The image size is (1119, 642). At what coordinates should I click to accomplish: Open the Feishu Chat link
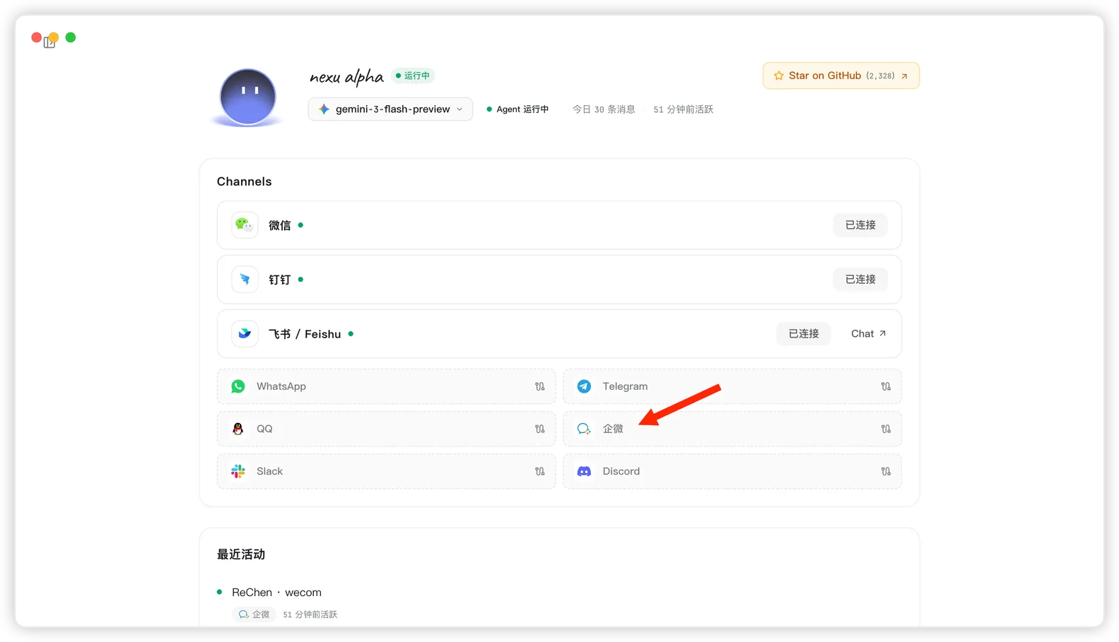point(867,334)
